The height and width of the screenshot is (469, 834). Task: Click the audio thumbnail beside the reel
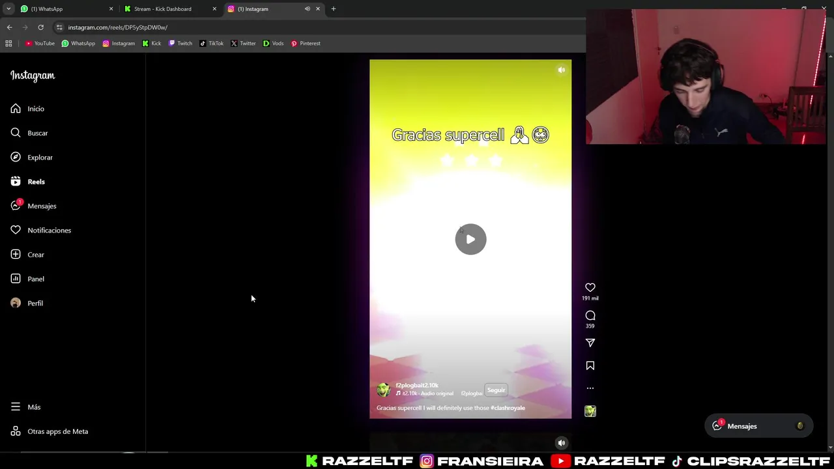tap(590, 411)
